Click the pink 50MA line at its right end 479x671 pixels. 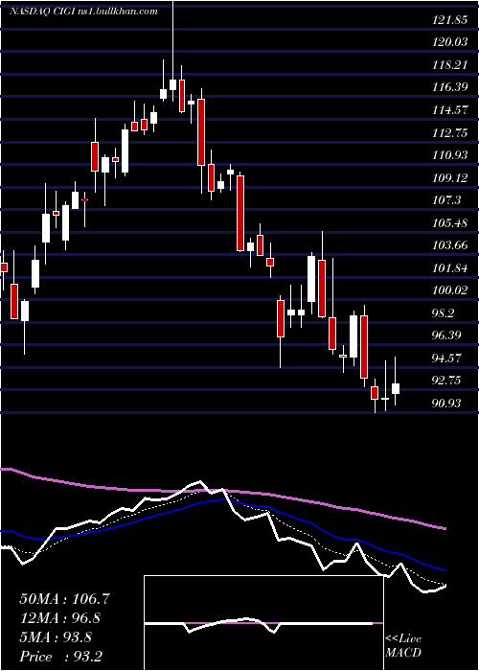(444, 528)
